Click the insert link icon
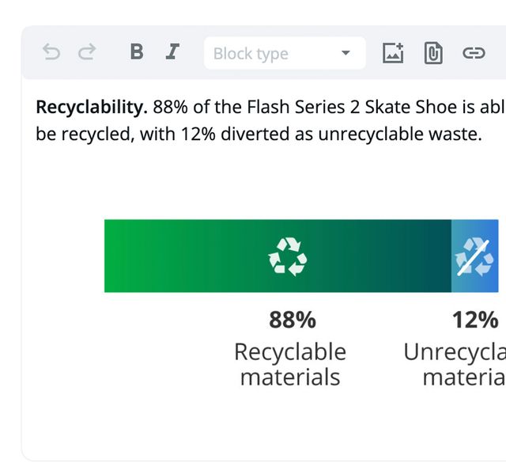The width and height of the screenshot is (506, 463). (473, 53)
